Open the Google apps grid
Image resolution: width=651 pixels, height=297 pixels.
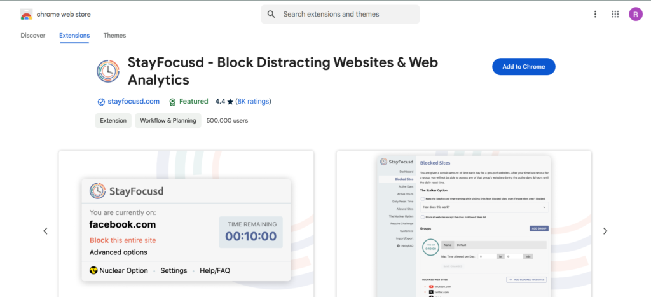pos(615,14)
